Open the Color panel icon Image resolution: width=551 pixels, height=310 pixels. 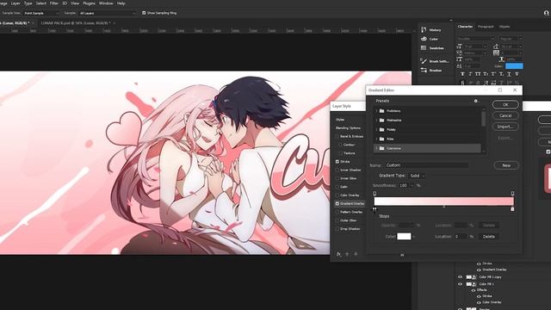point(424,39)
